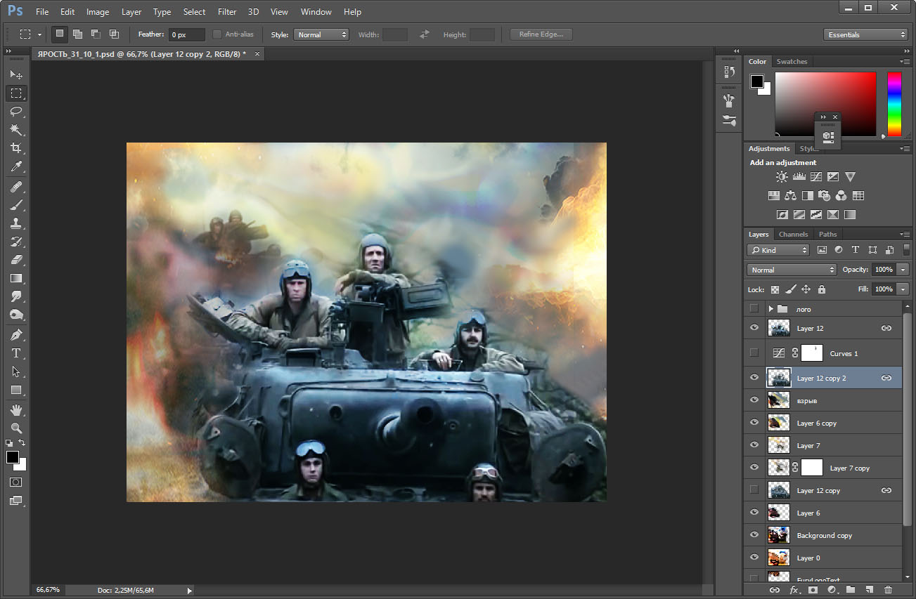Screen dimensions: 916x599
Task: Switch to the Channels tab
Action: pos(793,234)
